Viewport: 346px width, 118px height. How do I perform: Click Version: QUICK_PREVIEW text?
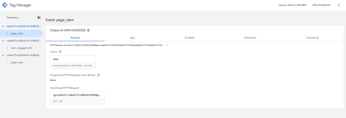pyautogui.click(x=293, y=5)
